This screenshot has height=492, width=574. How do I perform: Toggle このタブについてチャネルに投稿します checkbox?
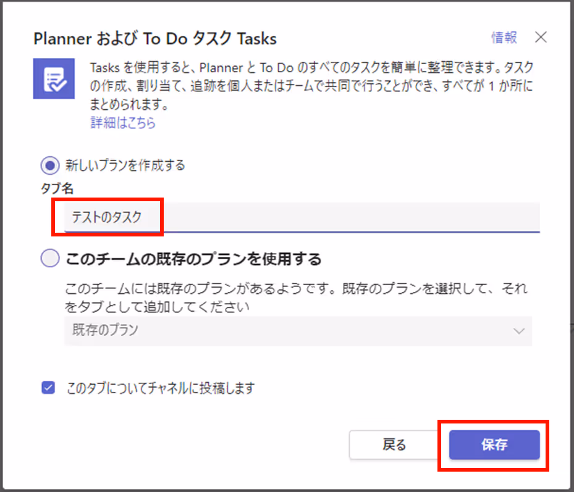pos(48,388)
